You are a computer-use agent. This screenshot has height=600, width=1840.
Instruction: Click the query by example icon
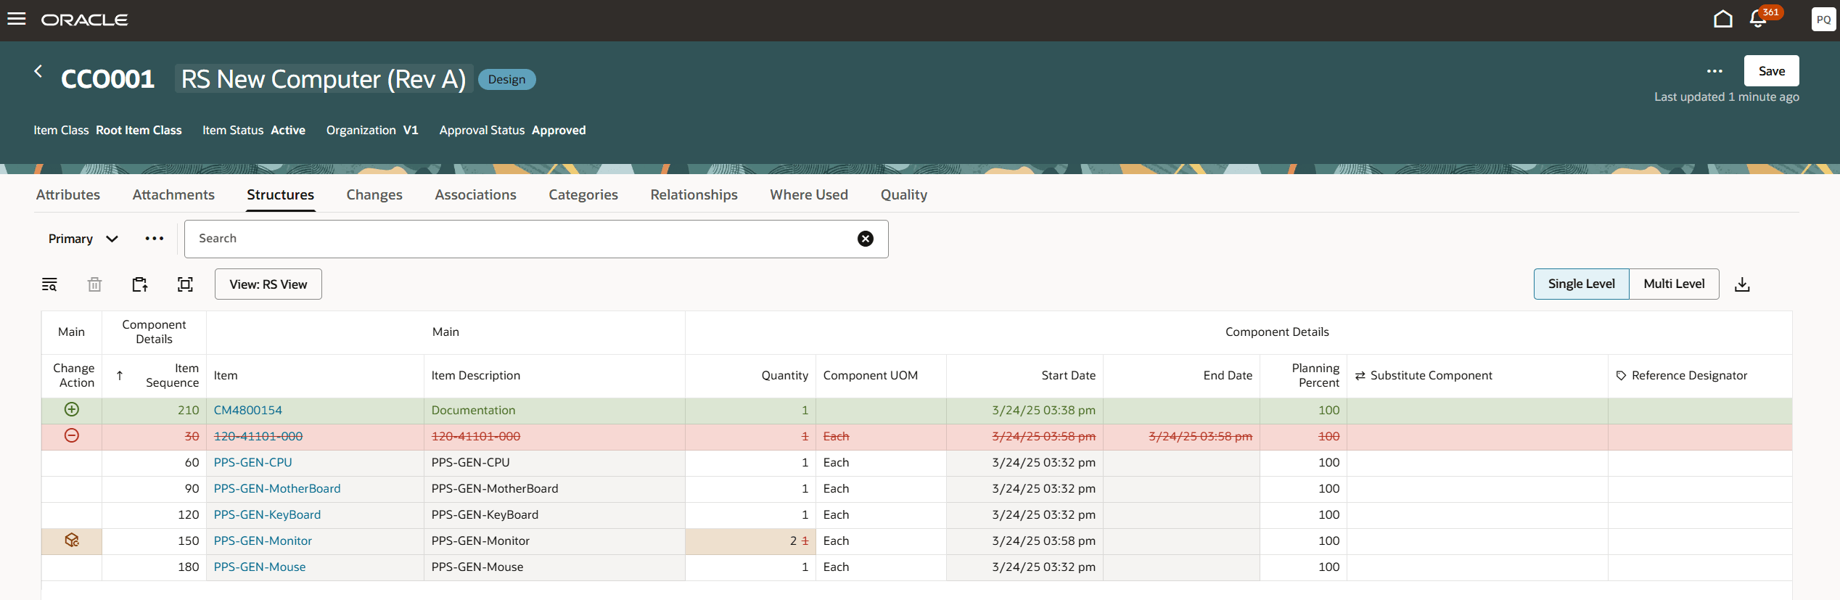pyautogui.click(x=49, y=284)
